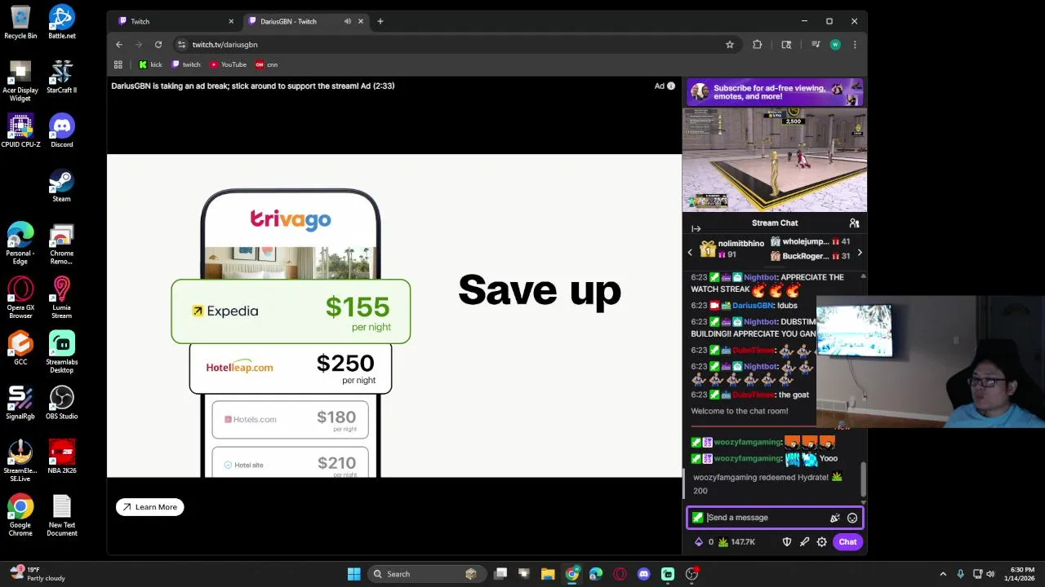
Task: Click top gifter nolimitbhino in leaderboard
Action: coord(732,249)
